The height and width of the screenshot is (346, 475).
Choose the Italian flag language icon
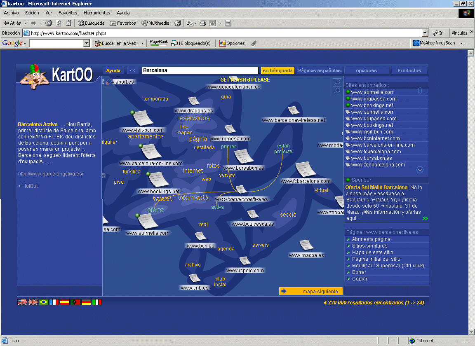pyautogui.click(x=97, y=302)
